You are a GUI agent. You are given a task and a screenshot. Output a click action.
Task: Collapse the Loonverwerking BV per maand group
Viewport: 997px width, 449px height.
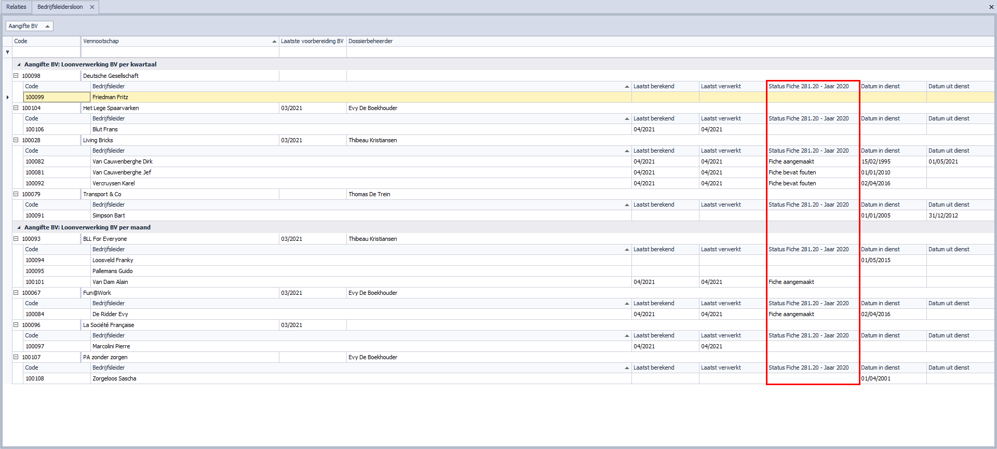pyautogui.click(x=19, y=228)
